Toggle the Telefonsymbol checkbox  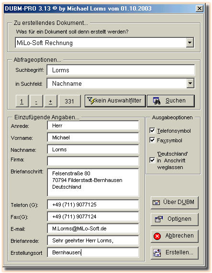(x=152, y=131)
